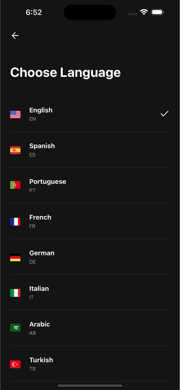Screen dimensions: 180x390
Task: Click the Choose Language heading
Action: pyautogui.click(x=65, y=72)
